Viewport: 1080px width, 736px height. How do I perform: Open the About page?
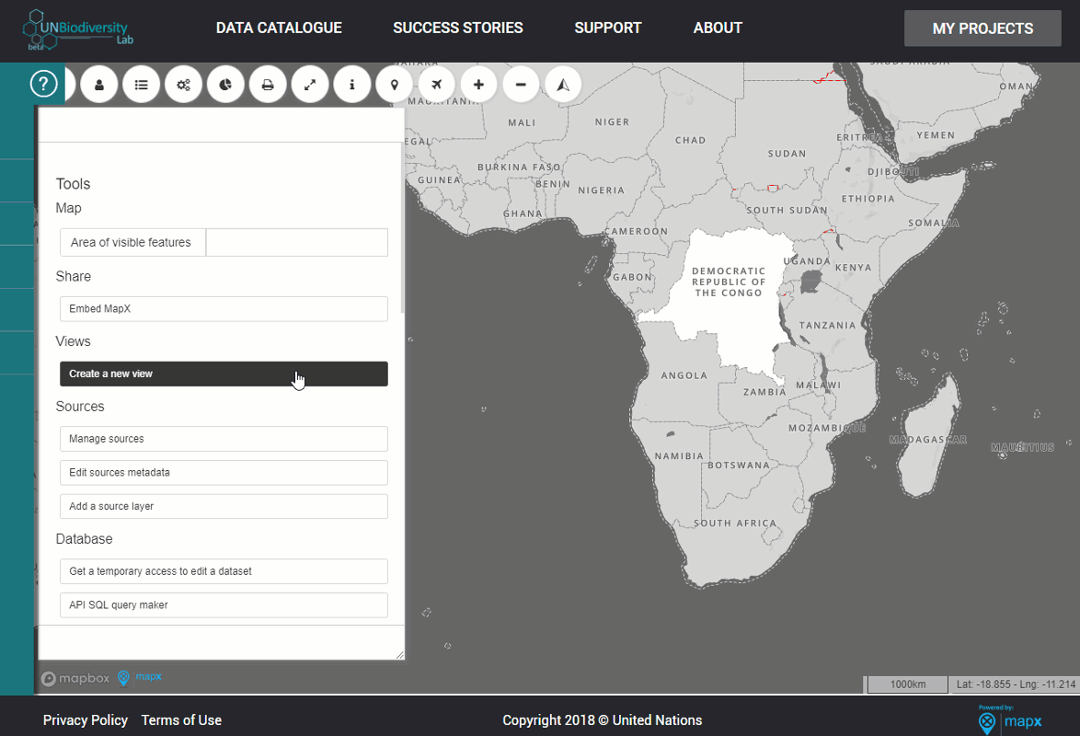718,29
